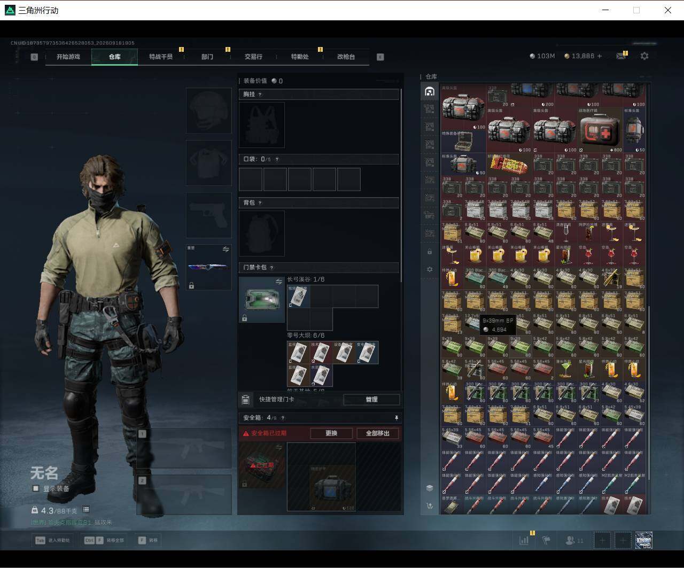684x568 pixels.
Task: Open the 开始游戏 tab
Action: [68, 57]
